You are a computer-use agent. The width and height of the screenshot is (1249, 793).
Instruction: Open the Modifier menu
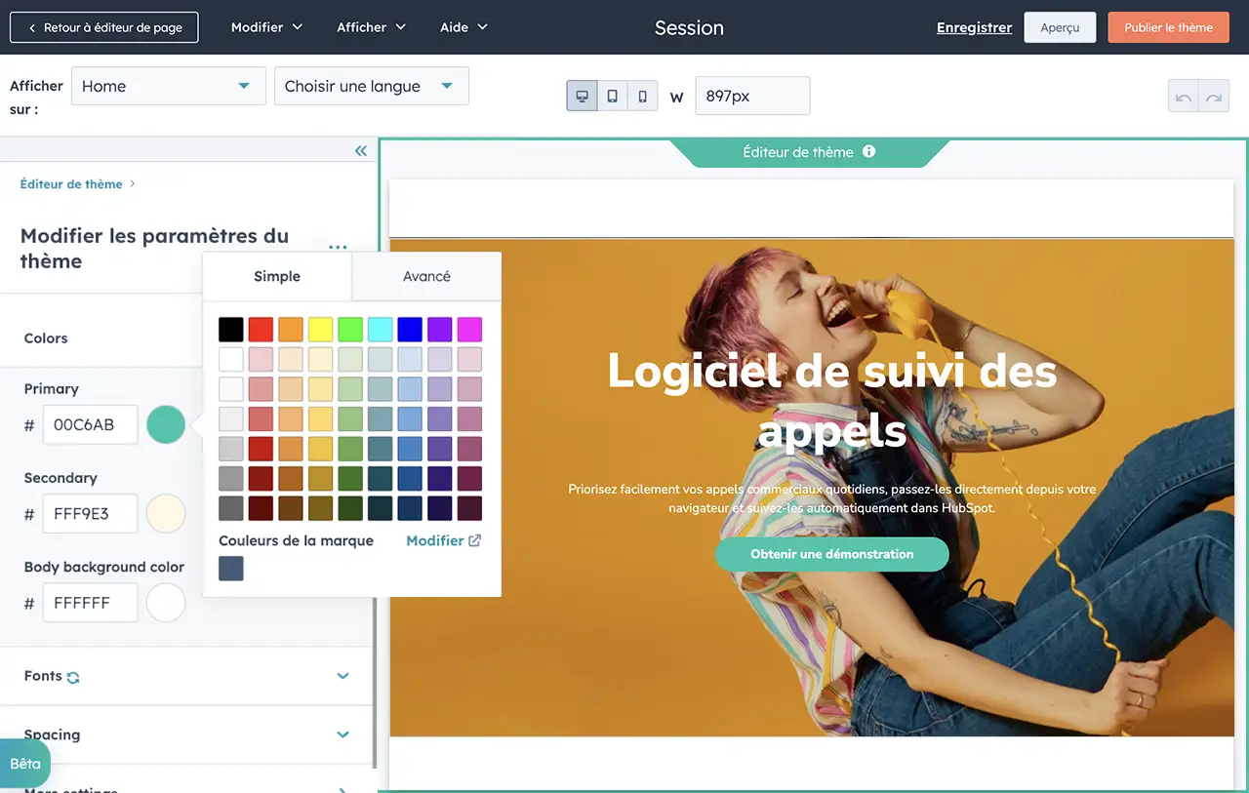click(266, 27)
